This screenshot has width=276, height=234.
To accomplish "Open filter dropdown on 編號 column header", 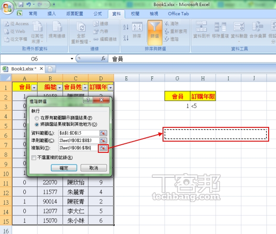I will tap(59, 87).
